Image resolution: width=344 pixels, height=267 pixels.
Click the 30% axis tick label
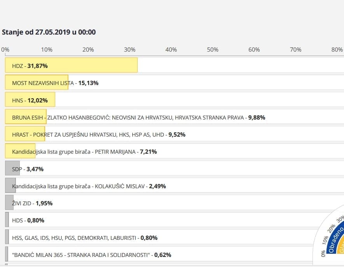129,50
